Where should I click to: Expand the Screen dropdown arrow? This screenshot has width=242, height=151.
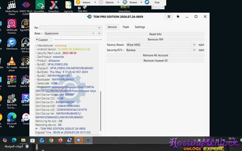tap(141, 2)
